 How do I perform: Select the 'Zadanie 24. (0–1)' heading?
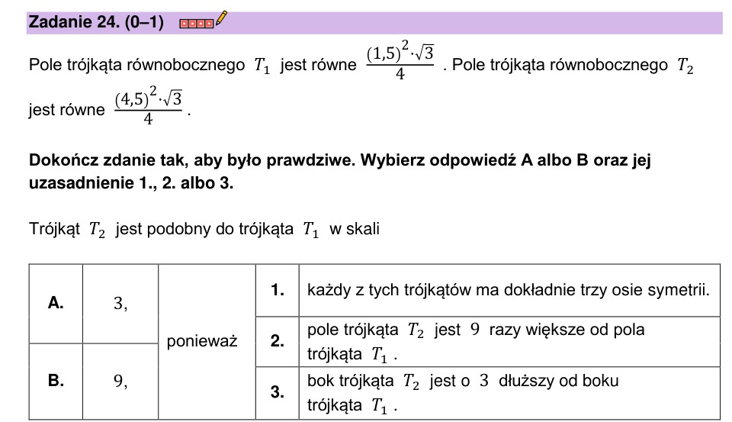96,22
